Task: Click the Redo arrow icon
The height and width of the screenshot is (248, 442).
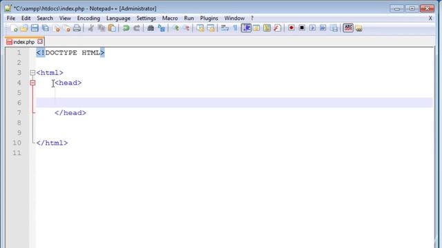Action: 137,28
